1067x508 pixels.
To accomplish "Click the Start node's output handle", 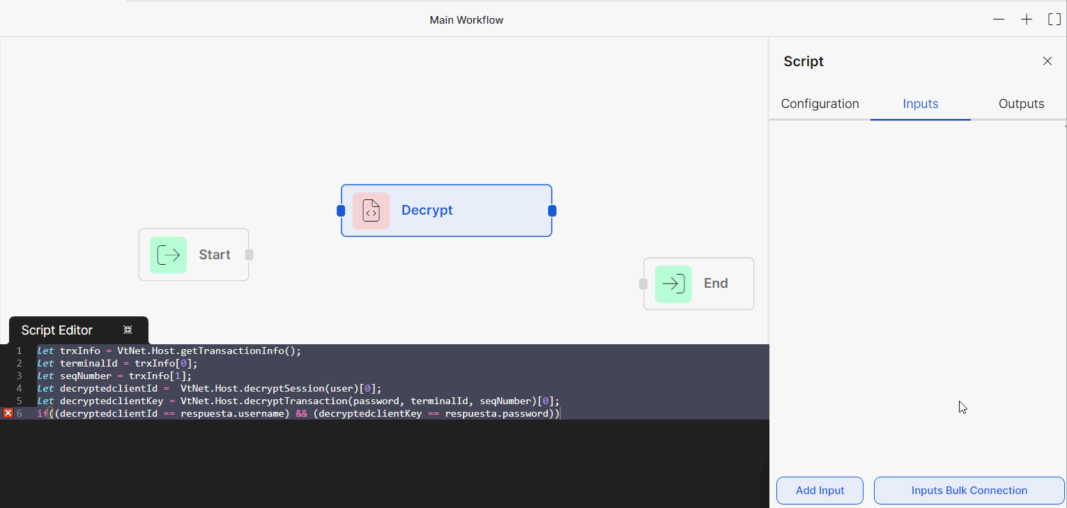I will (249, 255).
